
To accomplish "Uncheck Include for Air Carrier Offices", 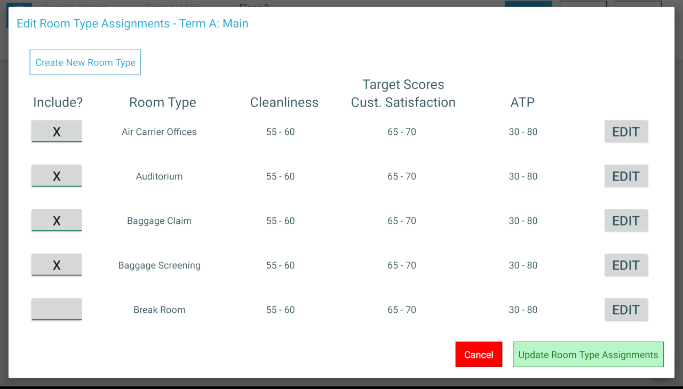I will coord(57,132).
